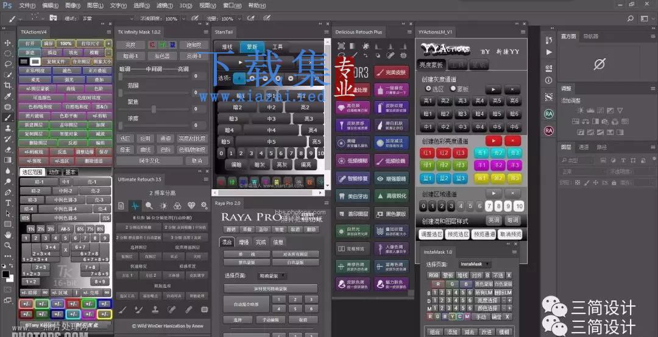Click the foreground color swatch

[x=5, y=274]
